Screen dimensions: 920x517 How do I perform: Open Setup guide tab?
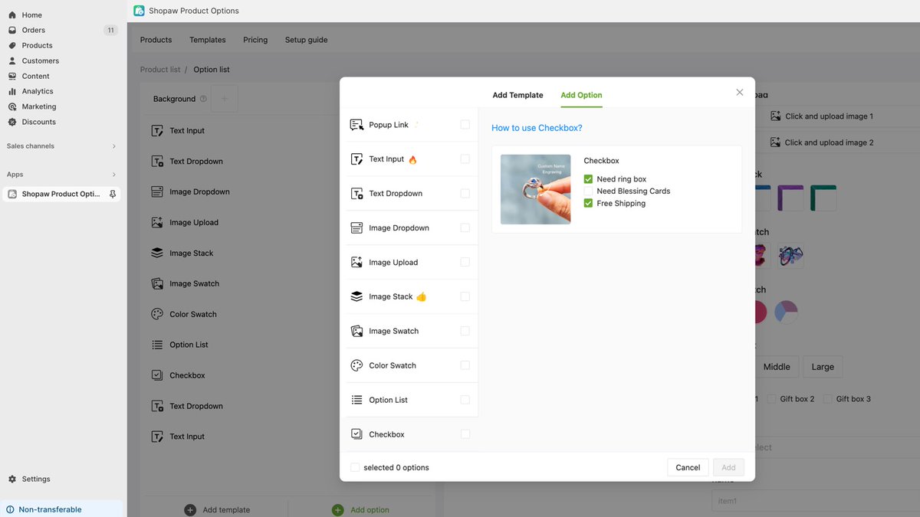tap(306, 40)
